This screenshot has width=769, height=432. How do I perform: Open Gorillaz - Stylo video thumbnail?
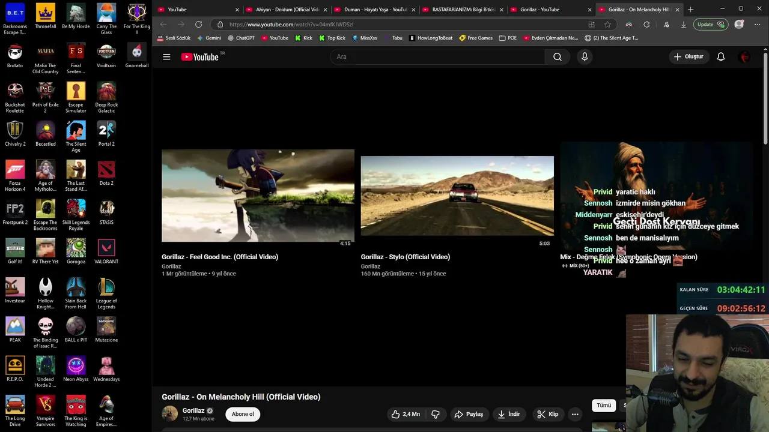coord(457,196)
